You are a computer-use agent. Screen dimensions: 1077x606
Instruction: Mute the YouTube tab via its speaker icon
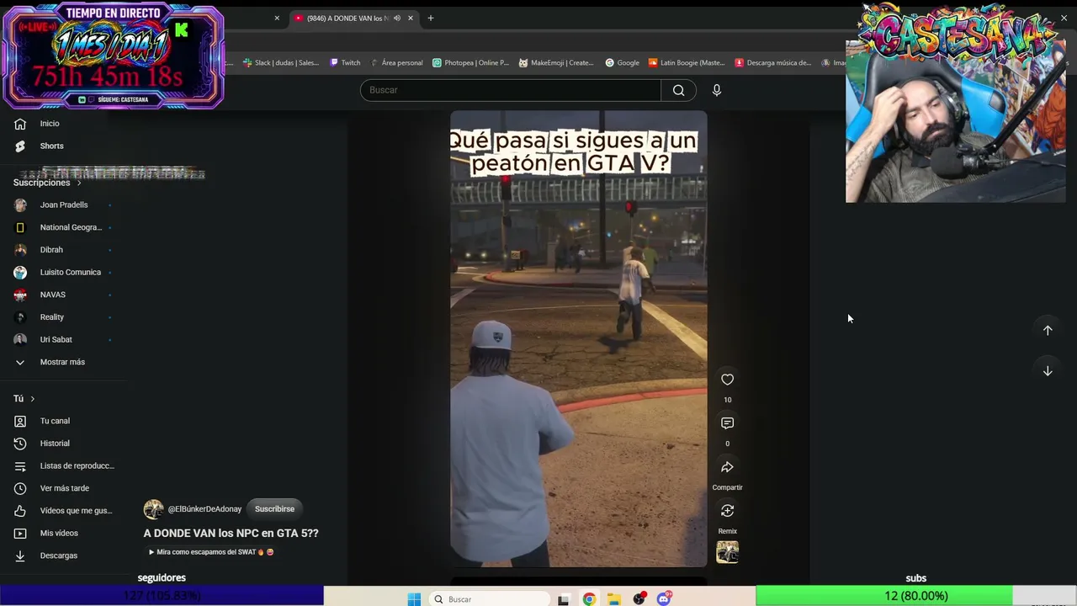tap(397, 18)
